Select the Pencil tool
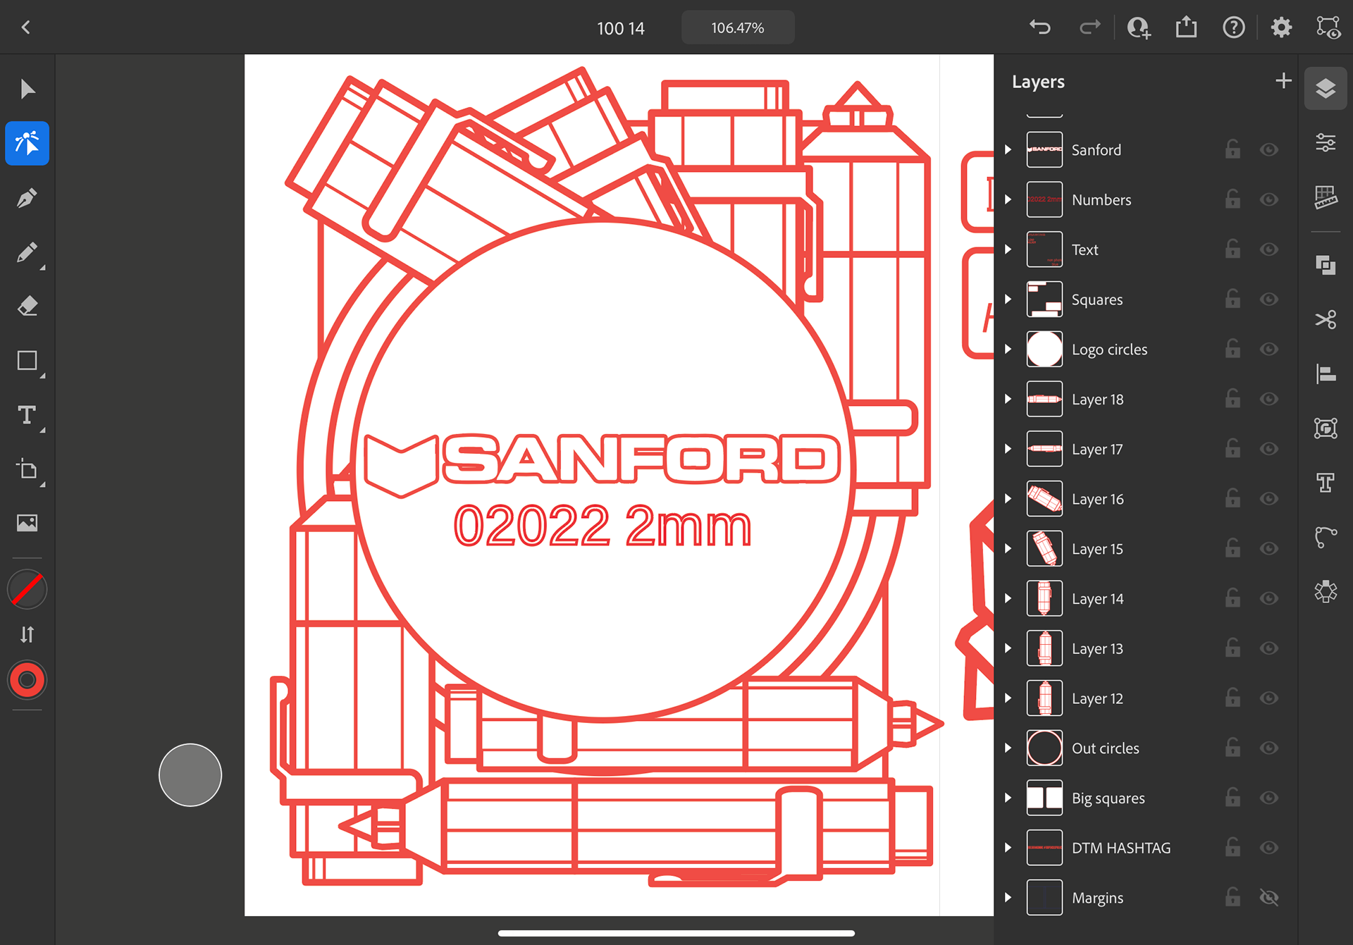Viewport: 1353px width, 945px height. [x=27, y=252]
